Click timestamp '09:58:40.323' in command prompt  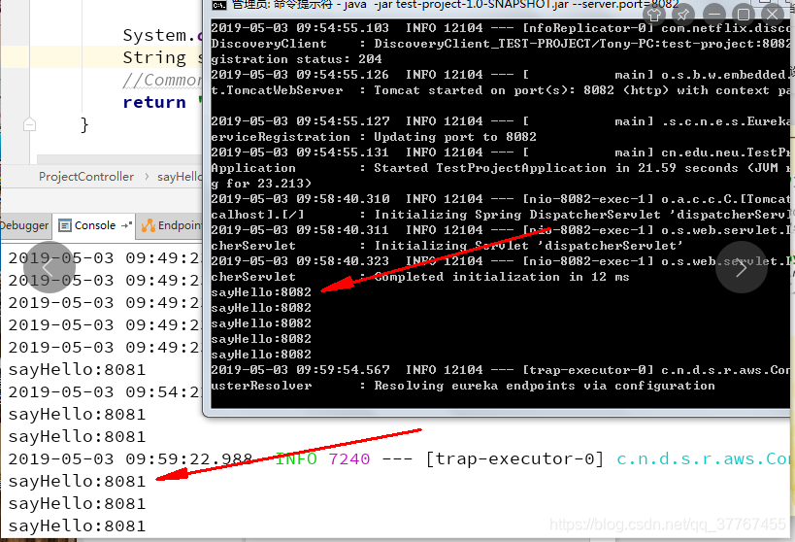[x=343, y=261]
